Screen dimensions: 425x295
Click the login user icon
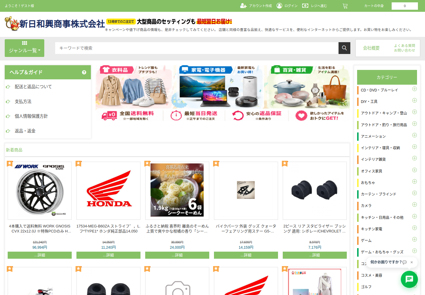(279, 6)
